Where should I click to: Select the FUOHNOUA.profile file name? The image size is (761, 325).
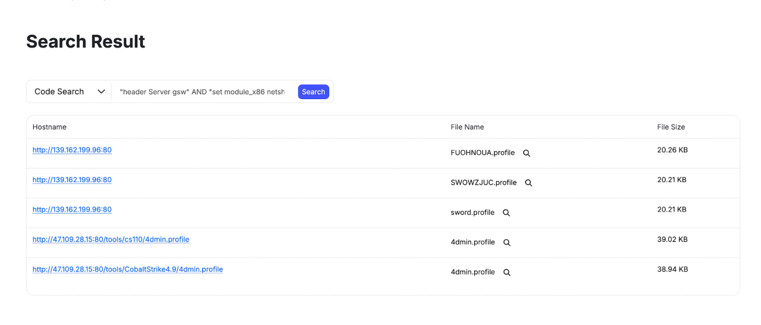(x=482, y=153)
